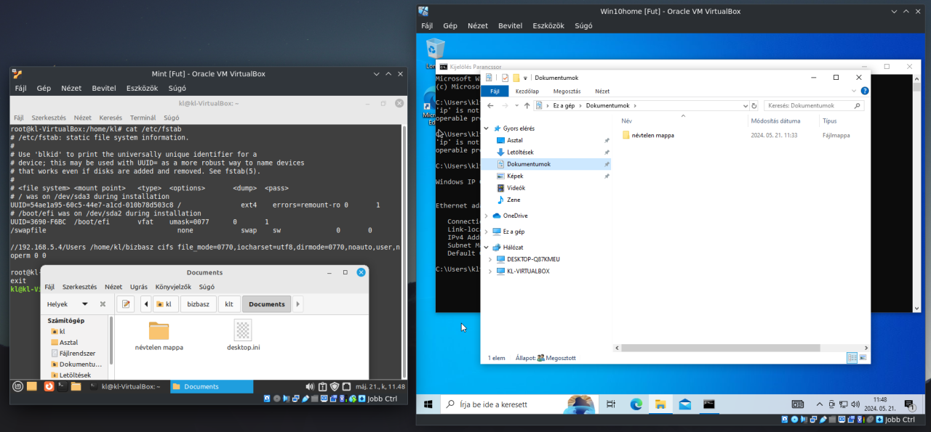Open the Helyek sidebar dropdown in Mint file manager

(x=85, y=304)
